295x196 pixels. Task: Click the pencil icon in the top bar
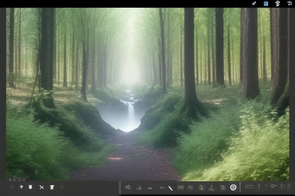[x=254, y=3]
